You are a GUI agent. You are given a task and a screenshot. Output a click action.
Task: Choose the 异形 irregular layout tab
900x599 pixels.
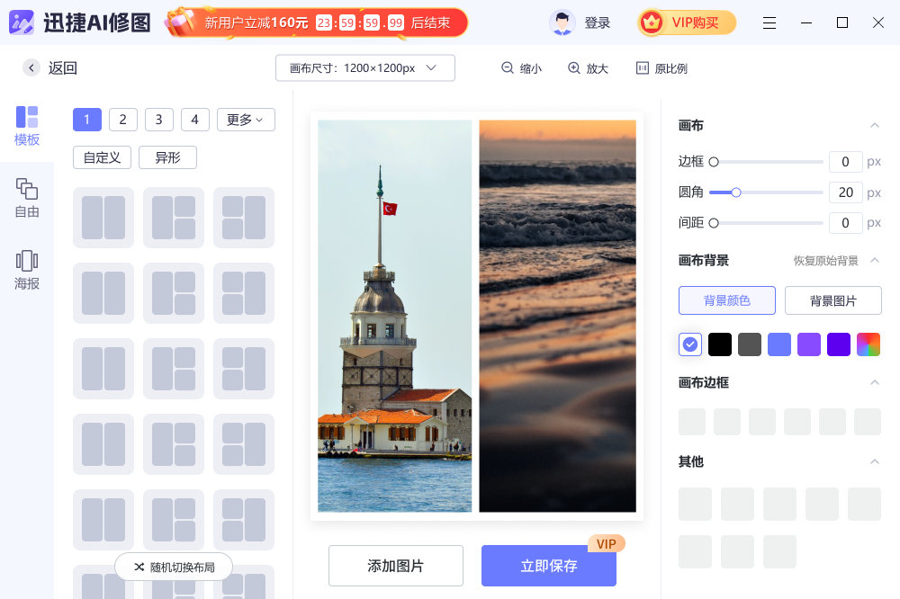coord(167,157)
